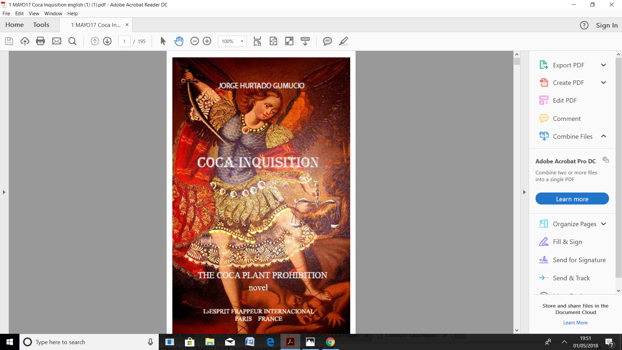Open Send for Signature tool
Image resolution: width=622 pixels, height=350 pixels.
coord(579,260)
